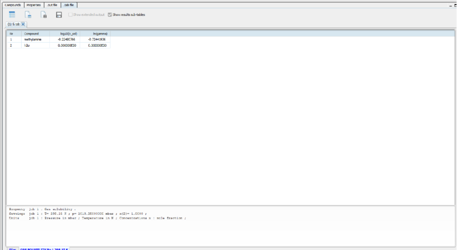The height and width of the screenshot is (250, 457).
Task: Click h2o log10(x_sol) value 0.000000E00
Action: 65,45
